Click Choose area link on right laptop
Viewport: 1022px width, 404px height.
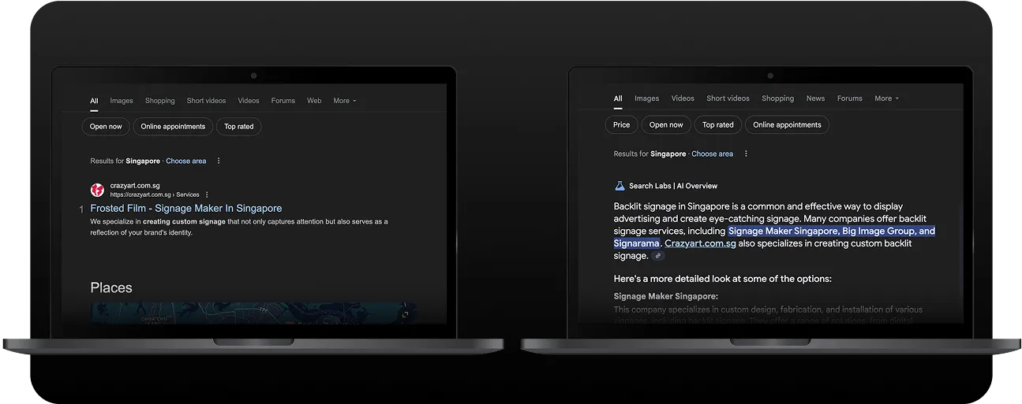712,154
